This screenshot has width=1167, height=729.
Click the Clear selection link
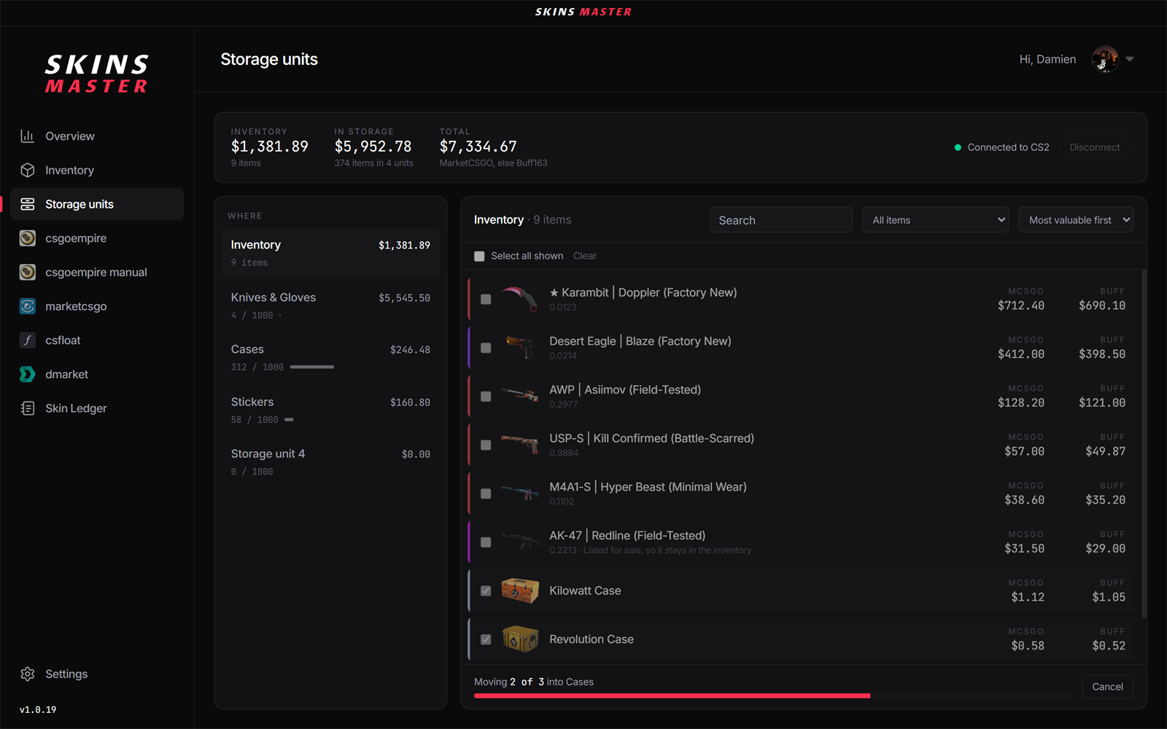(585, 256)
